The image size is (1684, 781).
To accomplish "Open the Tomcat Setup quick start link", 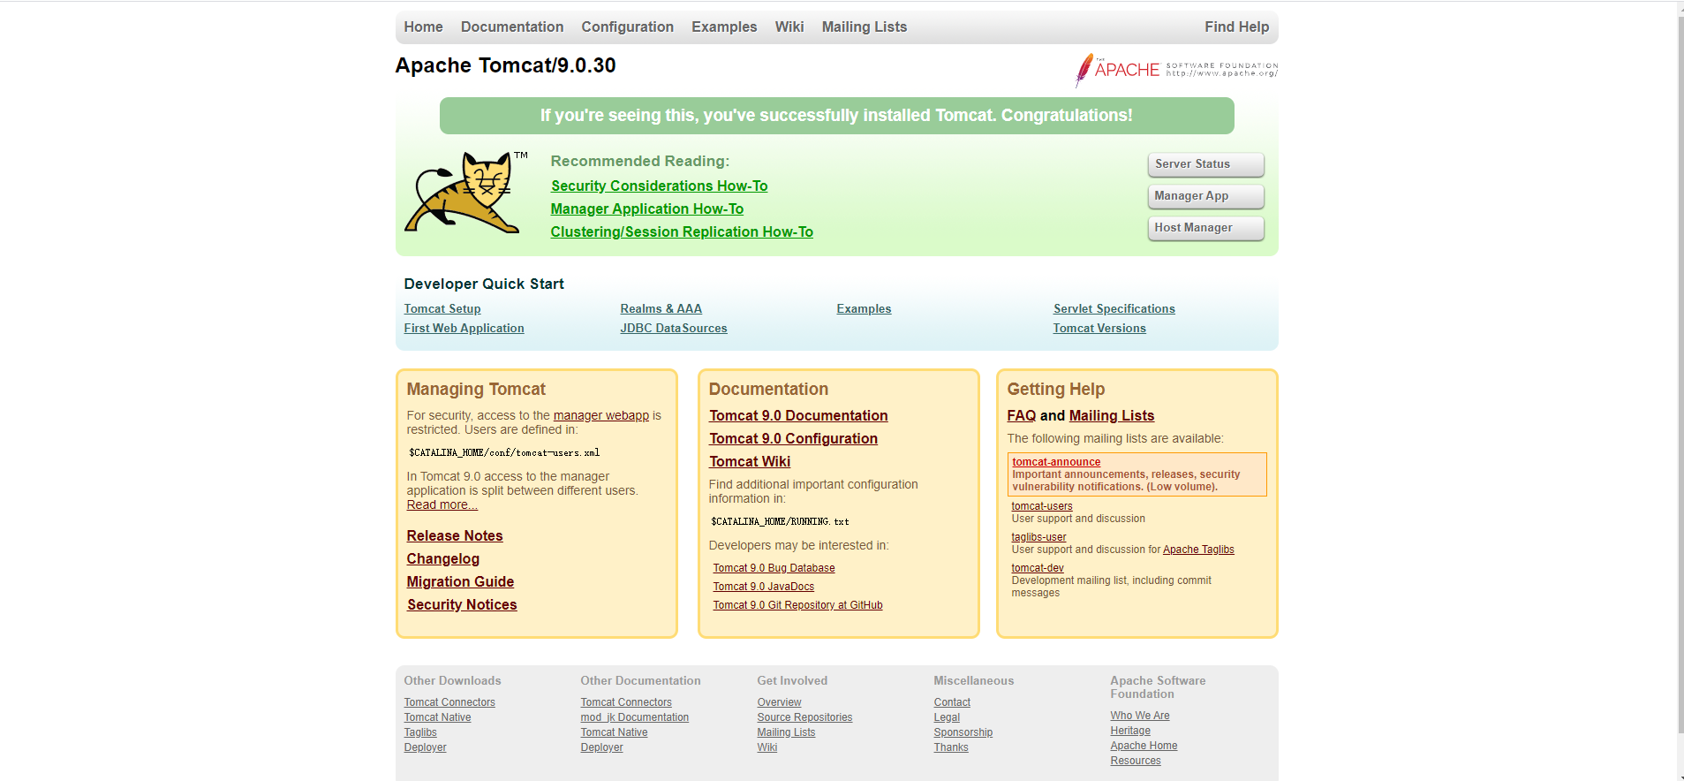I will click(442, 308).
